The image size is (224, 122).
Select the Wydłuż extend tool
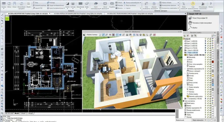point(193,28)
